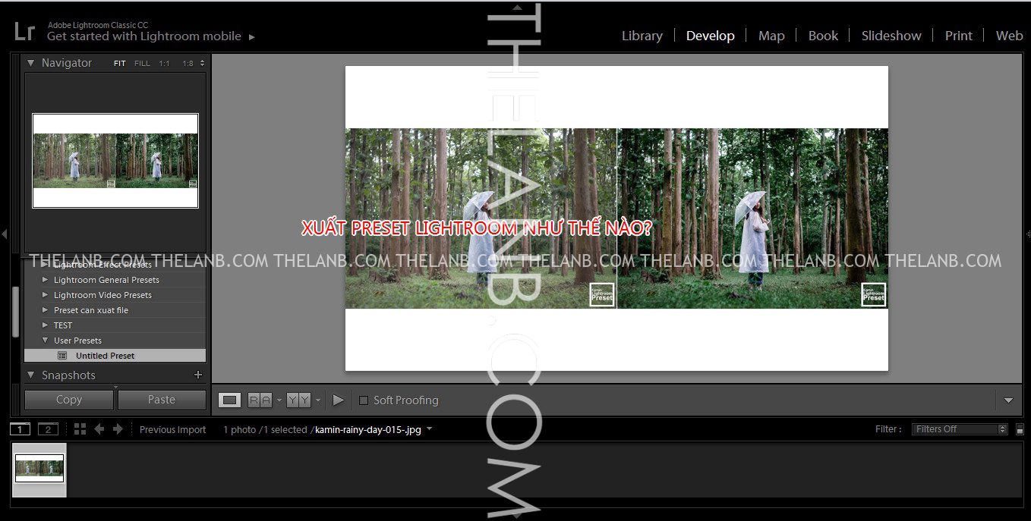1031x521 pixels.
Task: Add a snapshot with the plus icon
Action: [198, 375]
